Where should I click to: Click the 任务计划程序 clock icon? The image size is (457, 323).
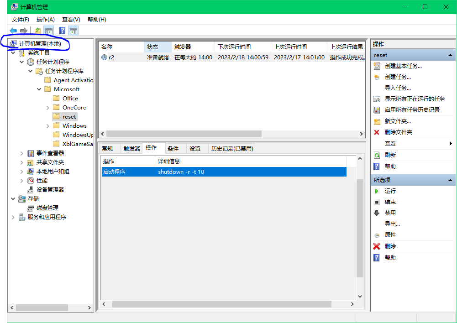pyautogui.click(x=30, y=62)
